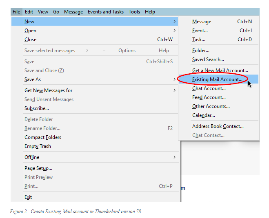The image size is (269, 218).
Task: Choose Close in the File menu
Action: pos(95,40)
